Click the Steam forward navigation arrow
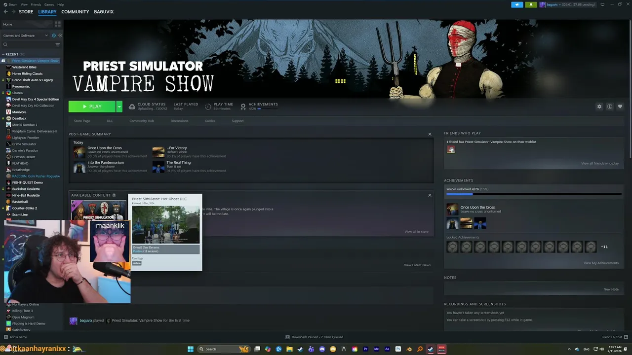 (13, 12)
